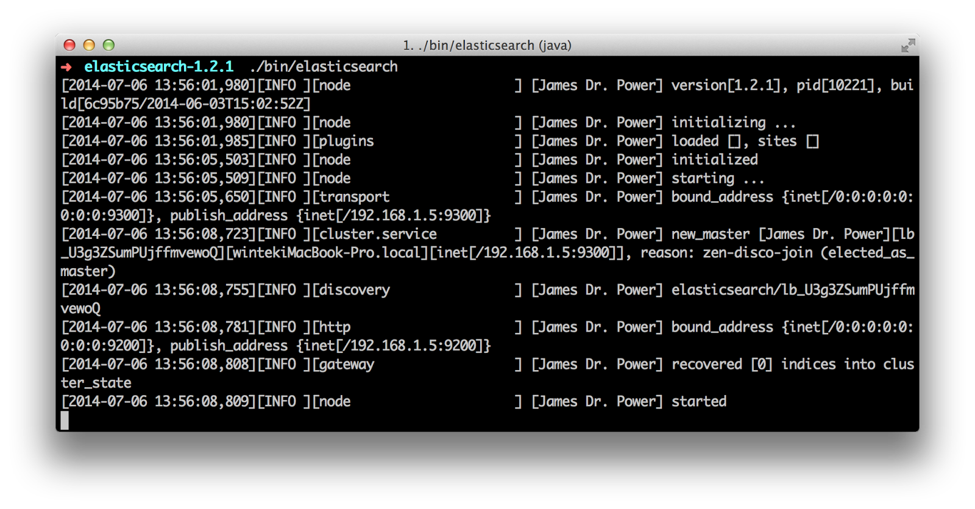Click the empty box after 'loaded' in plugins line
The width and height of the screenshot is (975, 509).
734,141
